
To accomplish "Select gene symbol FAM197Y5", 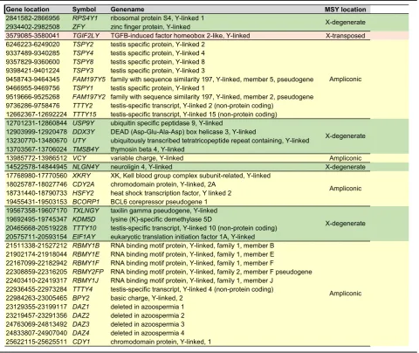I will click(89, 80).
